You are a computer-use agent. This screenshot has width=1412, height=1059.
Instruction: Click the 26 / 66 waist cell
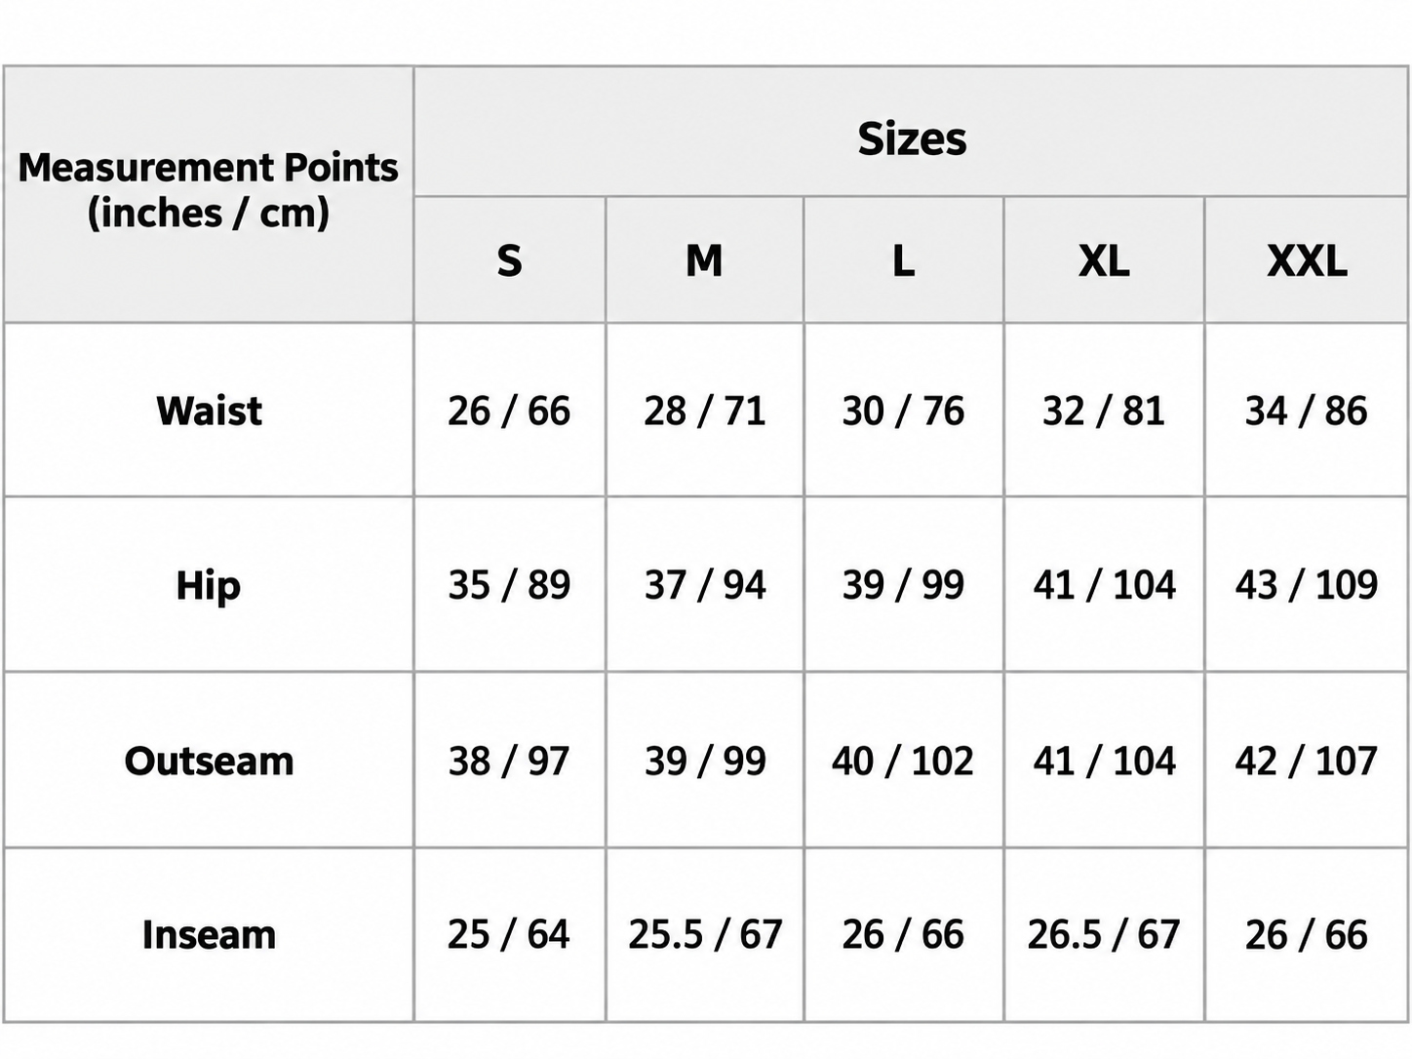(x=510, y=411)
